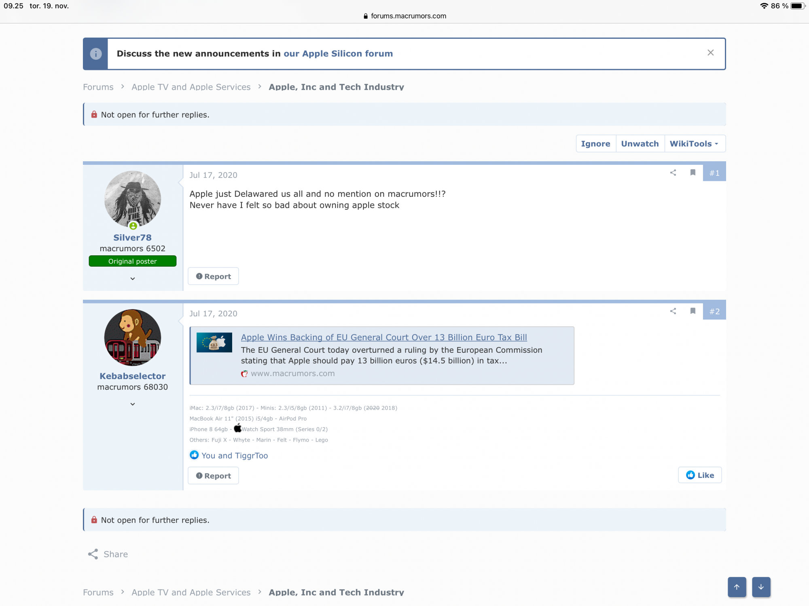Open the Apple Silicon forum link
Viewport: 809px width, 606px height.
[x=338, y=54]
